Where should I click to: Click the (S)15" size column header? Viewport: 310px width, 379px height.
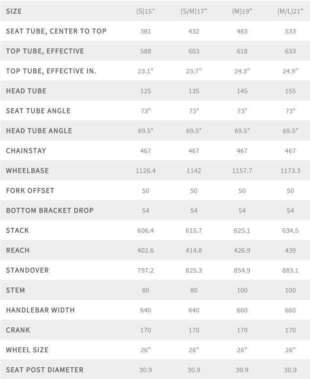click(x=145, y=11)
